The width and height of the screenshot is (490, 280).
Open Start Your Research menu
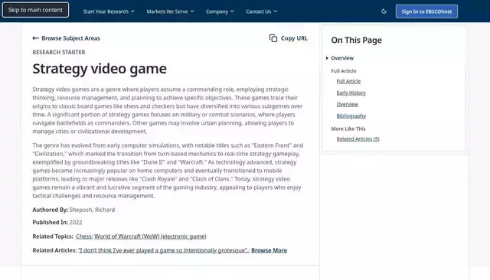[109, 11]
